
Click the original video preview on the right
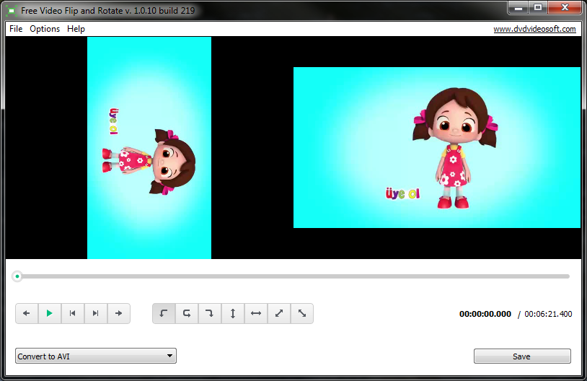(x=437, y=148)
